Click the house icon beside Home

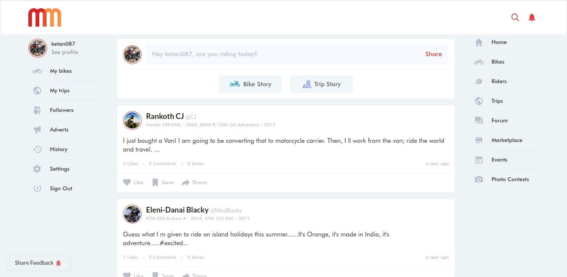point(479,42)
